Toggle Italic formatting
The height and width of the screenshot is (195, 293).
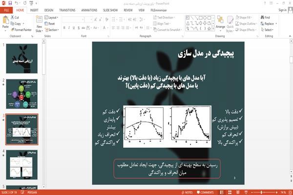(69, 28)
